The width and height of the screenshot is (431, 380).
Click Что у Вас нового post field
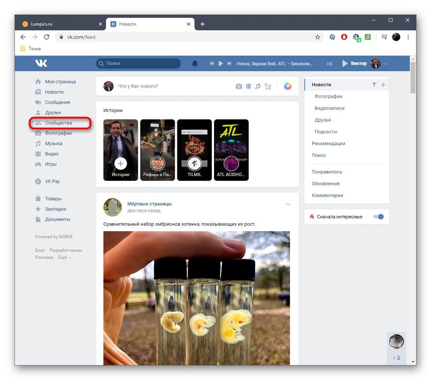pyautogui.click(x=138, y=86)
